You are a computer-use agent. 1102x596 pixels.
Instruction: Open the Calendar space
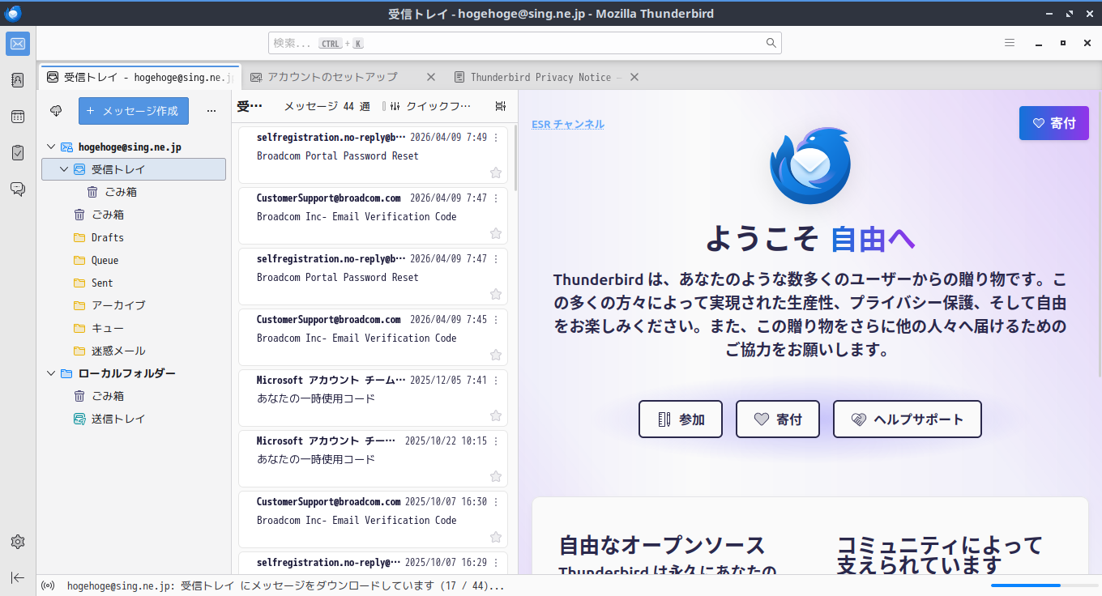[x=18, y=117]
